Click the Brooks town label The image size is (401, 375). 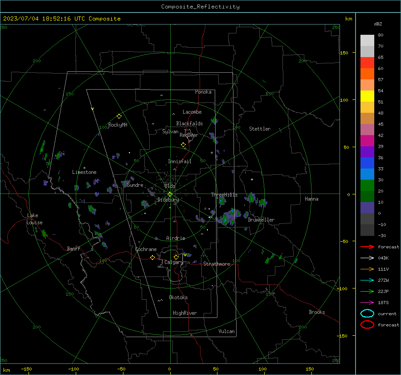[x=317, y=312]
